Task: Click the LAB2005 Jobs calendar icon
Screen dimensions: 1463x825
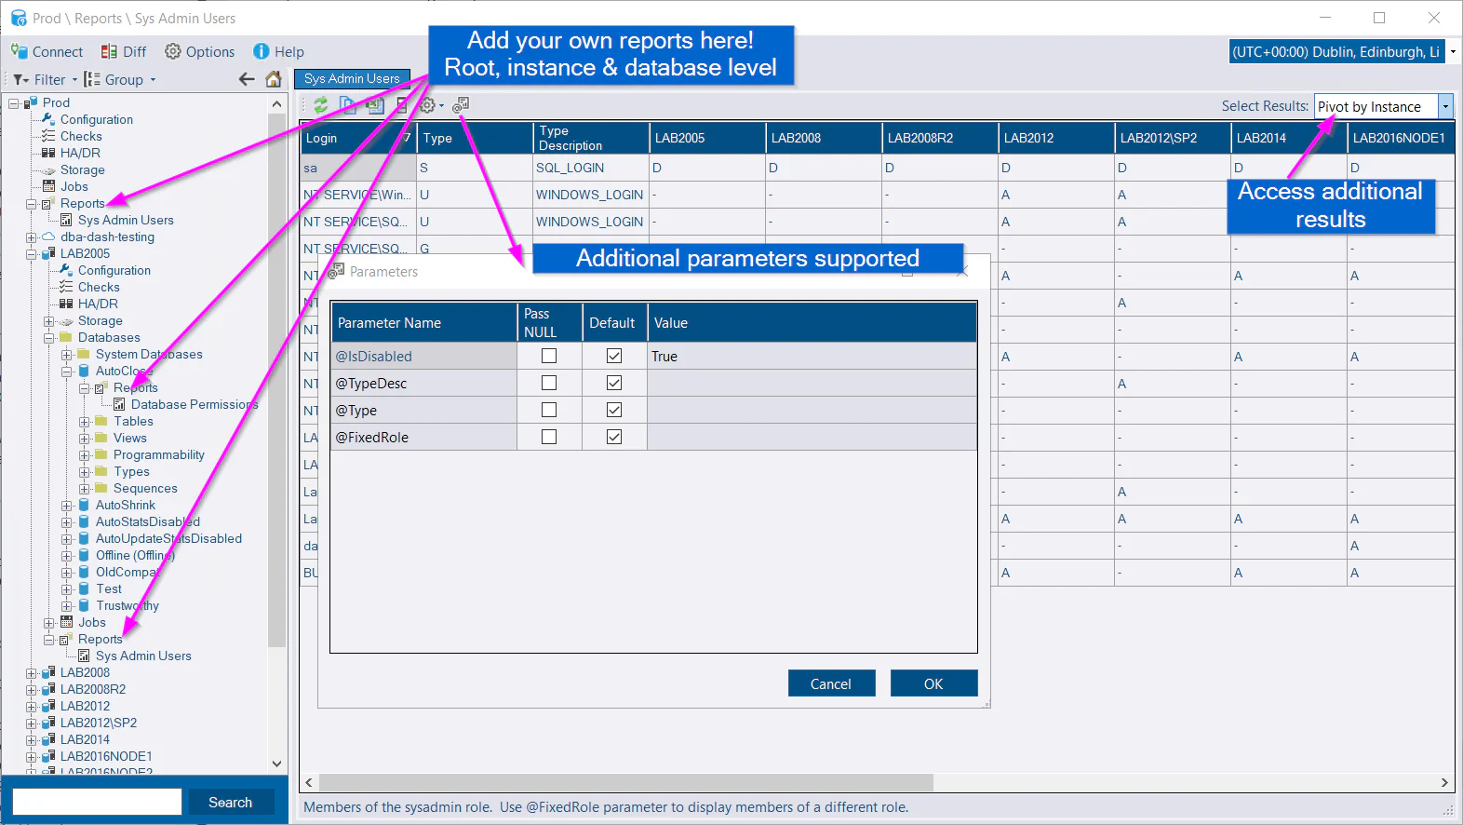Action: [66, 622]
